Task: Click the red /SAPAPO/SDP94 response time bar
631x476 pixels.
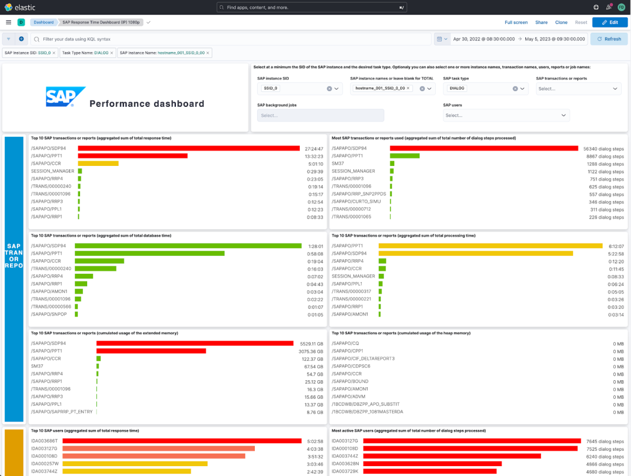Action: [x=189, y=148]
